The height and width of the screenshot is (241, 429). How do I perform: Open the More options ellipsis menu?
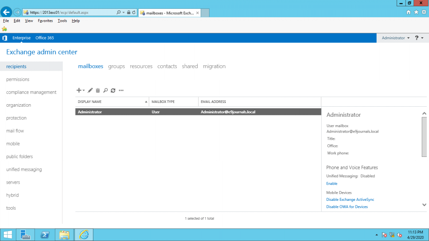click(x=121, y=90)
